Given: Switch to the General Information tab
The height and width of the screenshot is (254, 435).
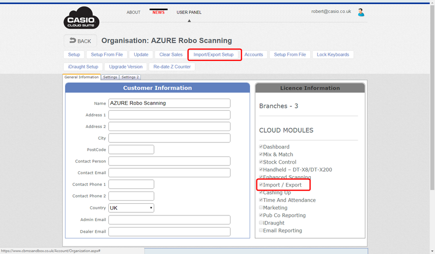Looking at the screenshot, I should (81, 77).
